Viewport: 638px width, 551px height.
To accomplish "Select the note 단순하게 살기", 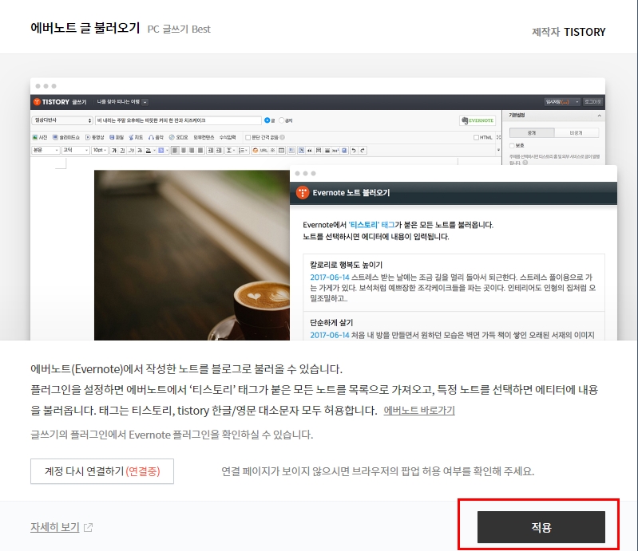I will pos(454,326).
